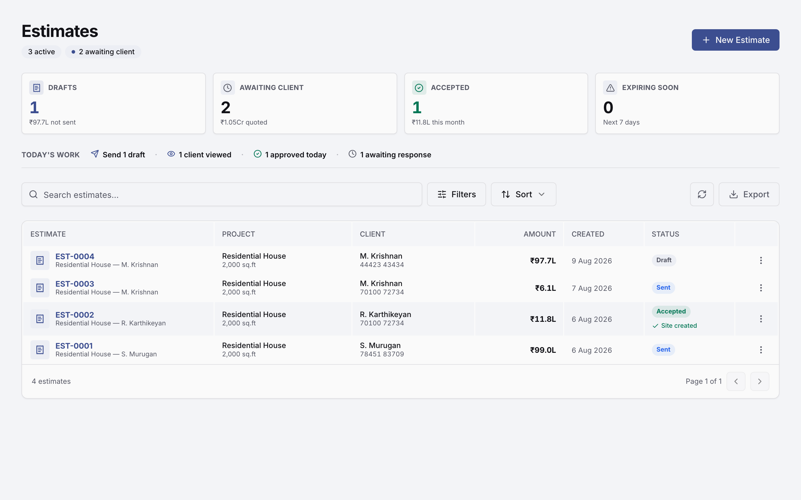Screen dimensions: 801x500
Task: Click the Sent badge for EST-0001
Action: click(x=663, y=350)
